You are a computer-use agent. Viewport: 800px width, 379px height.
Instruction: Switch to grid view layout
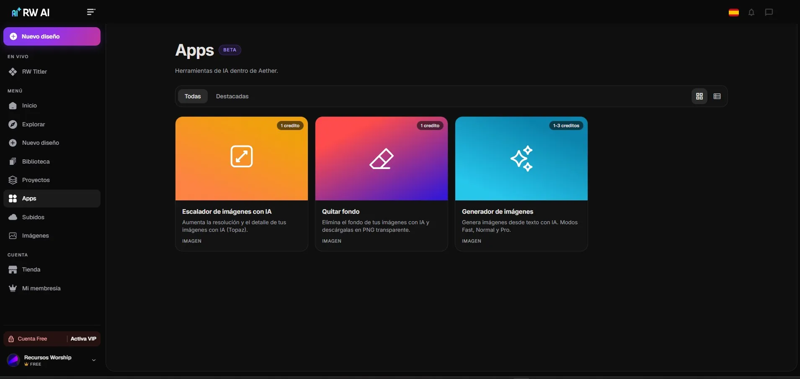[x=699, y=96]
